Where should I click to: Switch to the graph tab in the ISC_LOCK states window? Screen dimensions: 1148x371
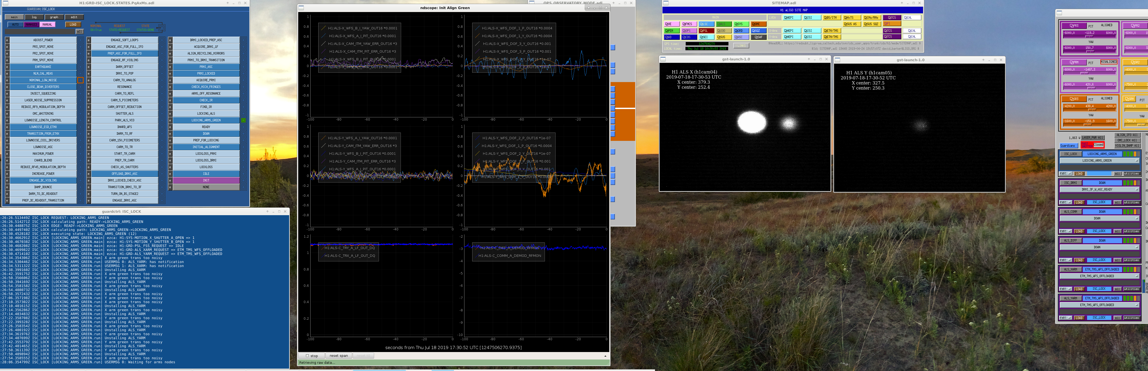[54, 17]
